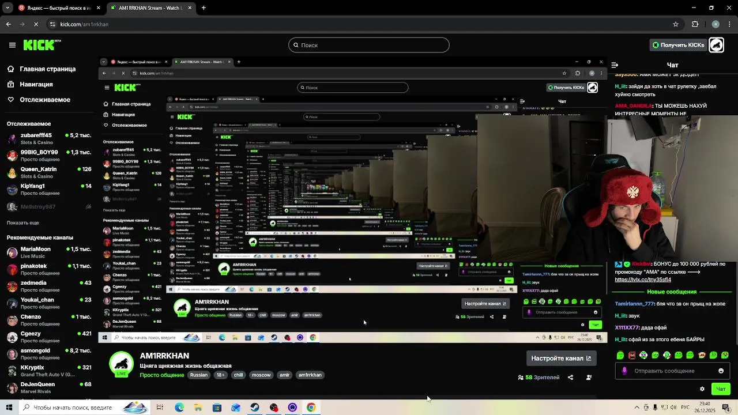The image size is (738, 415).
Task: Open the pinakotek recommended channel
Action: (48, 269)
